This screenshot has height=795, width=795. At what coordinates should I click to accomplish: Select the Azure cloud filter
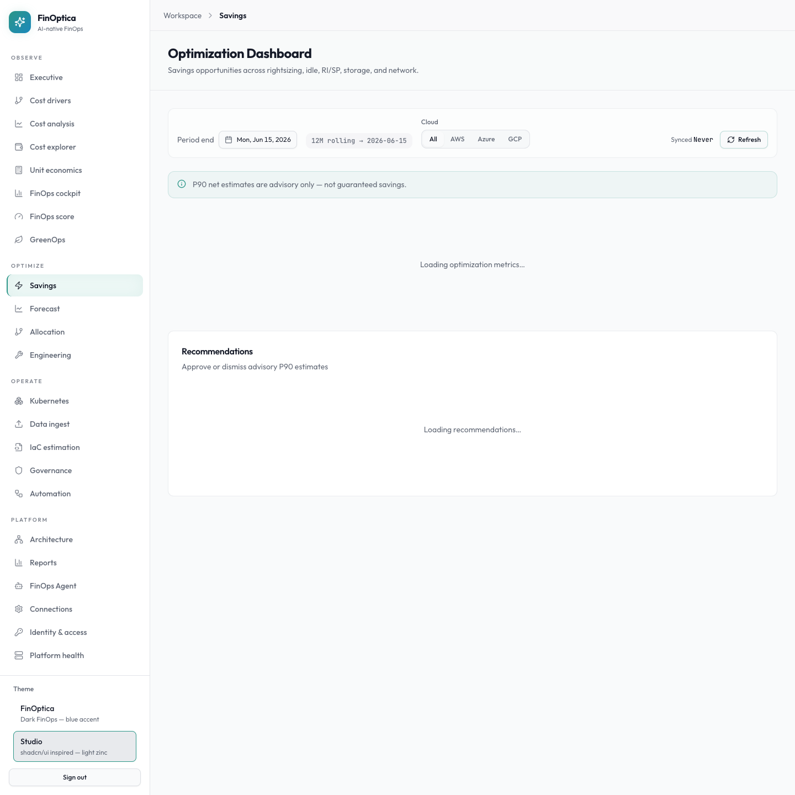[486, 139]
